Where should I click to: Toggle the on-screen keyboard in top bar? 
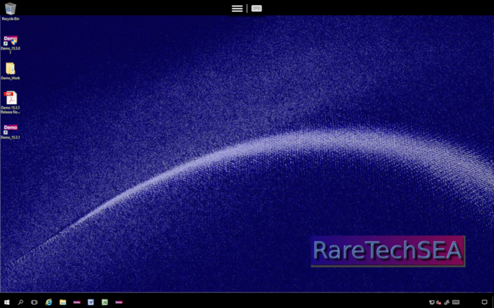pyautogui.click(x=256, y=9)
